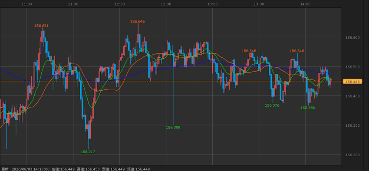
Task: Select the green 156.376 low marker
Action: pyautogui.click(x=272, y=105)
